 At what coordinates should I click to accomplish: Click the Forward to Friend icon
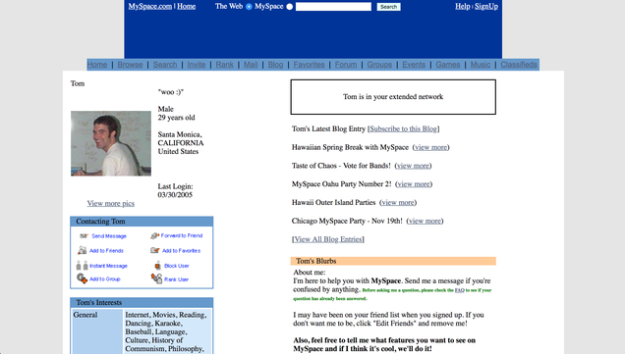pos(154,236)
